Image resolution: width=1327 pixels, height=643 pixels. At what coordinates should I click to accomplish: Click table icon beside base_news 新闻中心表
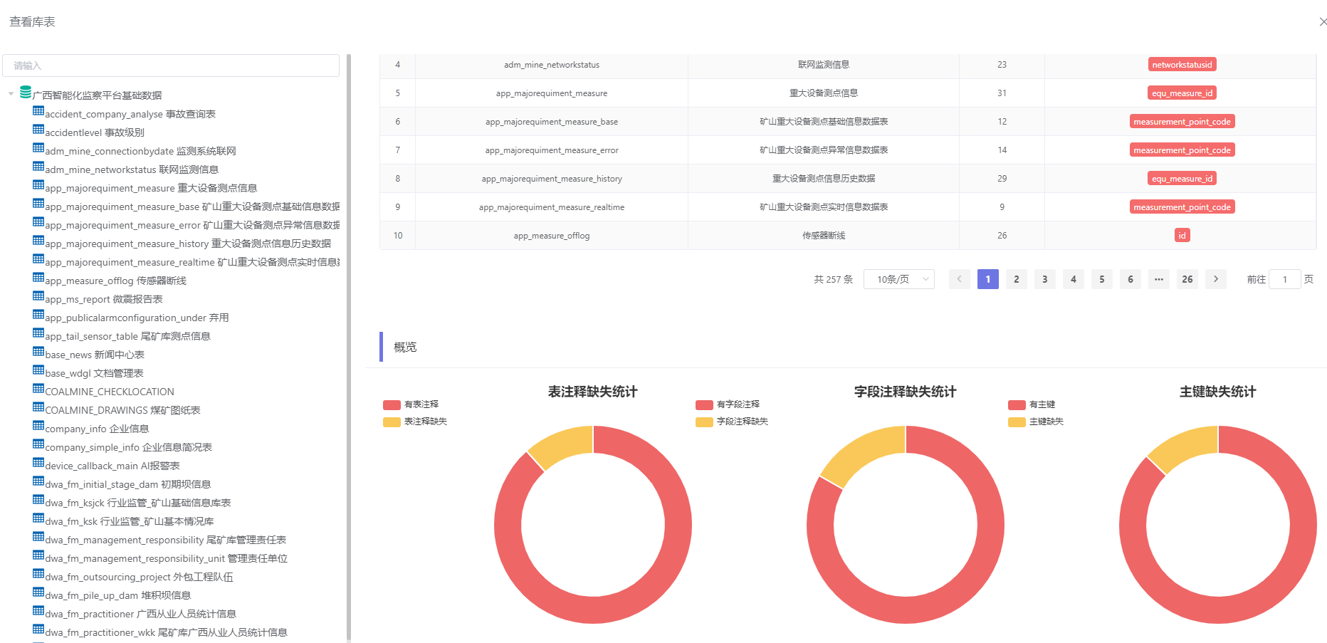click(x=38, y=352)
